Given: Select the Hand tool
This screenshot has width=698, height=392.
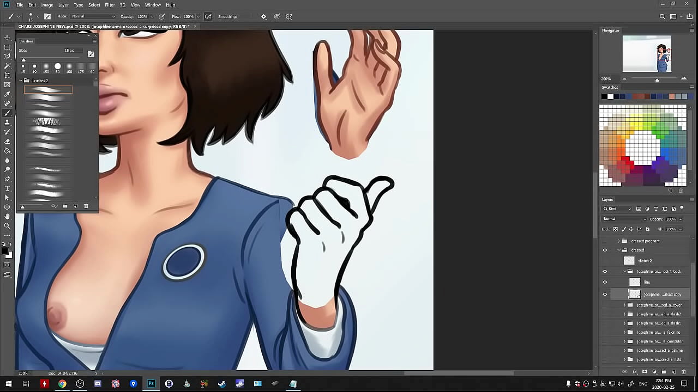Looking at the screenshot, I should tap(7, 216).
